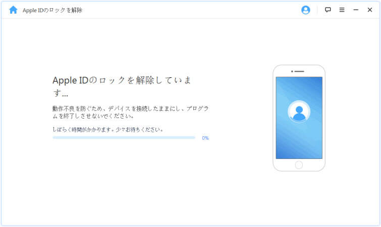Go to the home screen via house icon
This screenshot has height=227, width=381.
(x=13, y=10)
